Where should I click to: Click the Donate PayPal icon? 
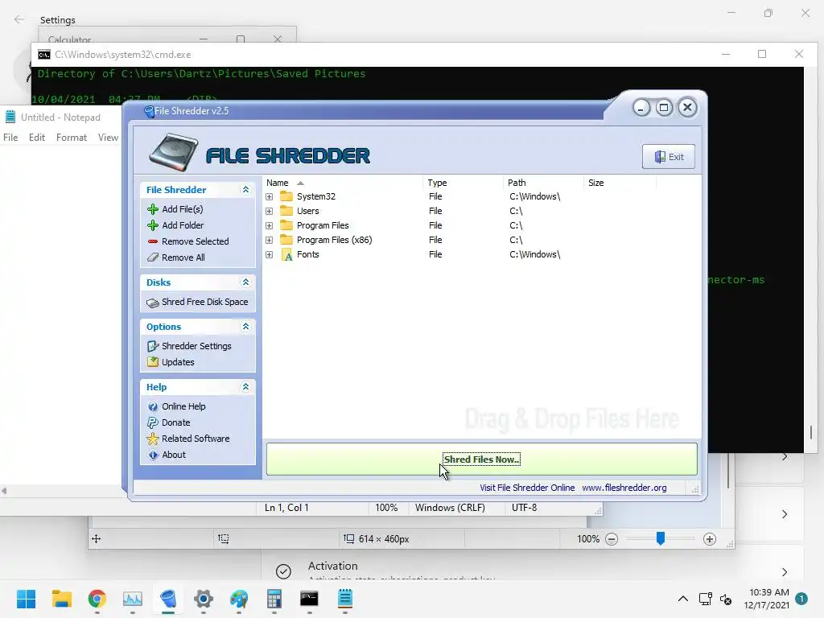[x=153, y=422]
